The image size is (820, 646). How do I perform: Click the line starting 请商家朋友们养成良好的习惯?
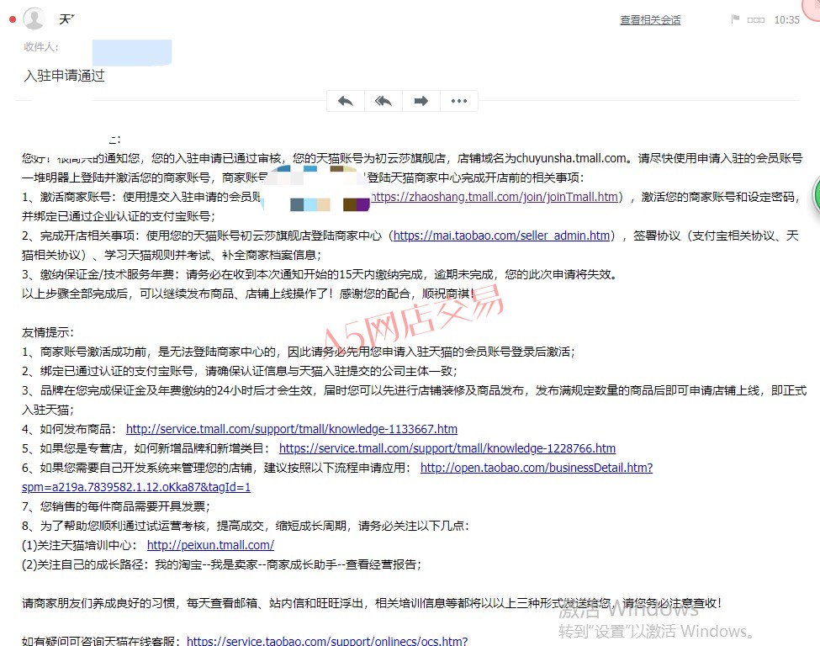(372, 603)
